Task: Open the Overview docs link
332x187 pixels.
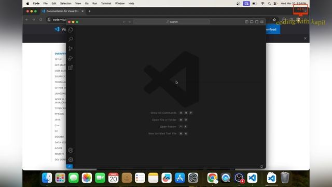Action: (x=60, y=54)
